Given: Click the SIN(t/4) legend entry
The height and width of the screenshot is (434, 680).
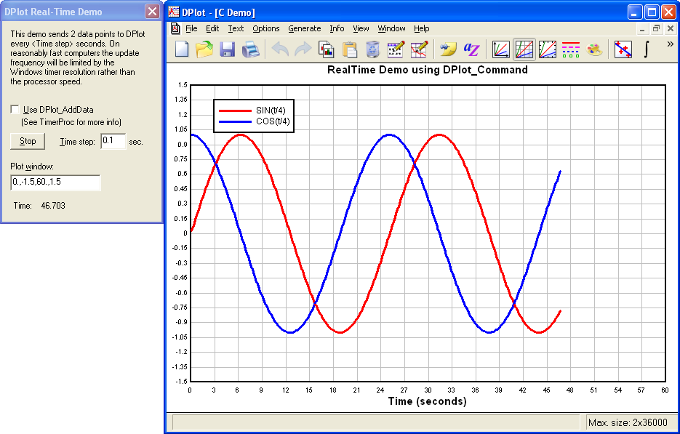Looking at the screenshot, I should point(271,110).
